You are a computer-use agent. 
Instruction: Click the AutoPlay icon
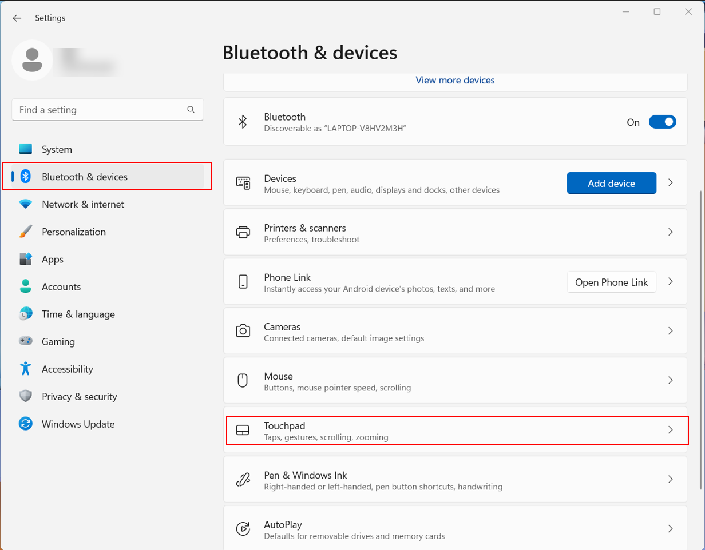coord(243,528)
